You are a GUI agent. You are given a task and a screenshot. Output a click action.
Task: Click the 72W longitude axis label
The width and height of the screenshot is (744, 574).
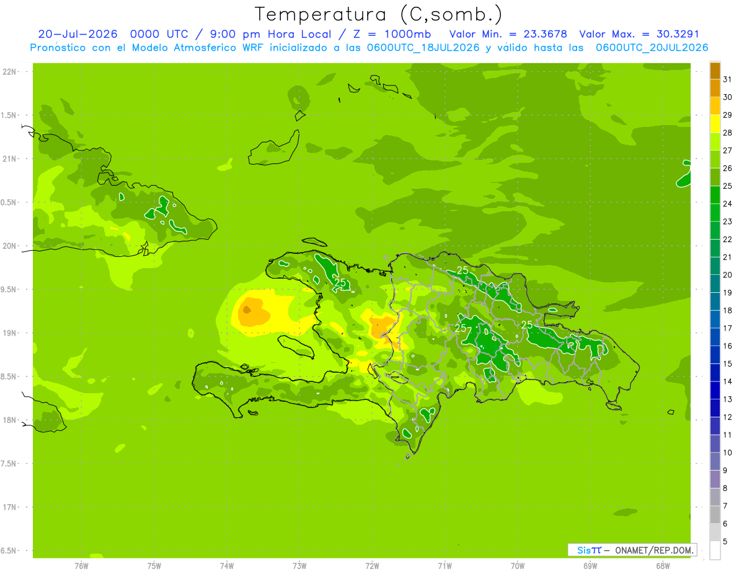coord(372,565)
